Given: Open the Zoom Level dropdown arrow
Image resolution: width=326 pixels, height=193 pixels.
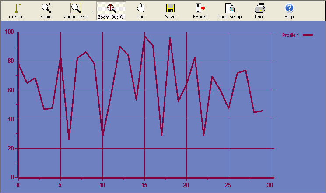Looking at the screenshot, I should tap(93, 11).
